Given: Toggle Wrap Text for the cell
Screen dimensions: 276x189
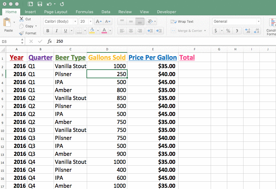Looking at the screenshot, I should point(182,21).
